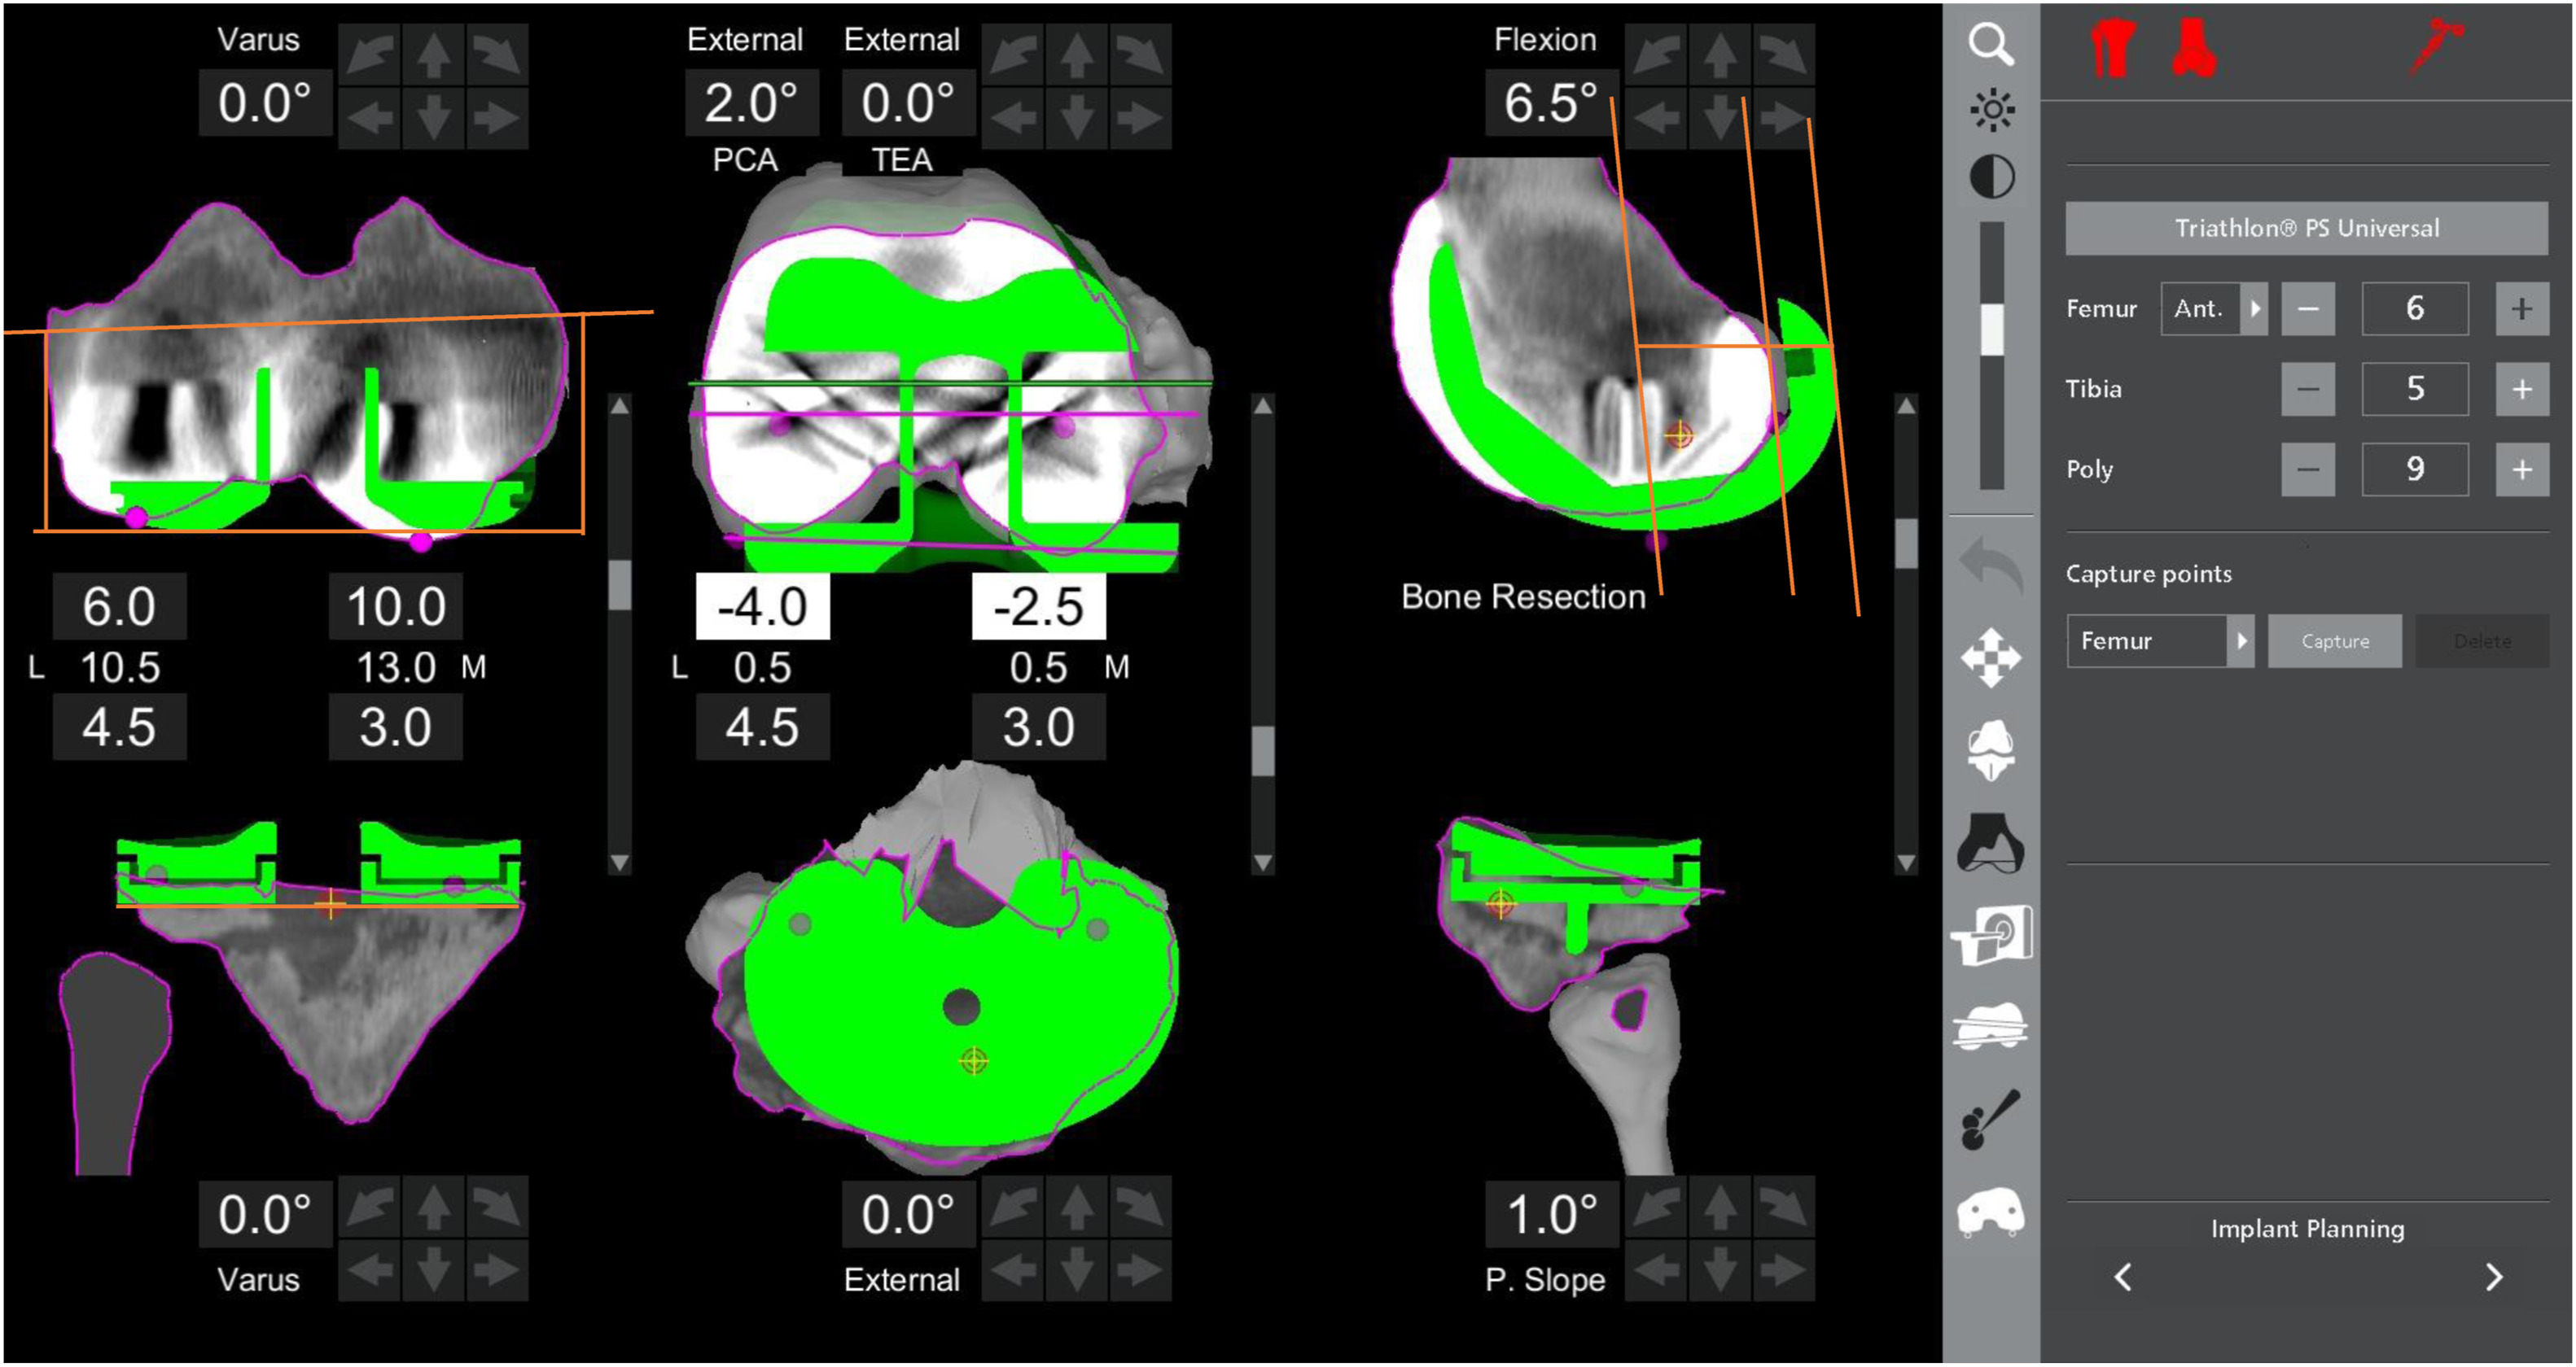
Task: Click the knee implant components icon
Action: (1990, 749)
